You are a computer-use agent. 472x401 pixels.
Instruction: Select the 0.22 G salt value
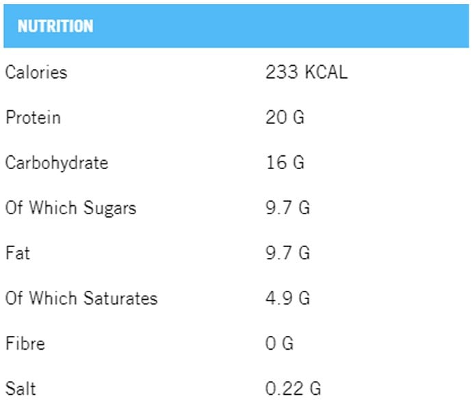[x=293, y=389]
